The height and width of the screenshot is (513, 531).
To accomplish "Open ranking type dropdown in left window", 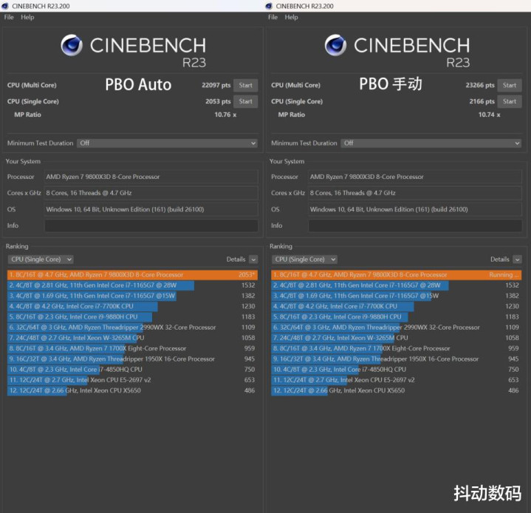I will [x=41, y=259].
